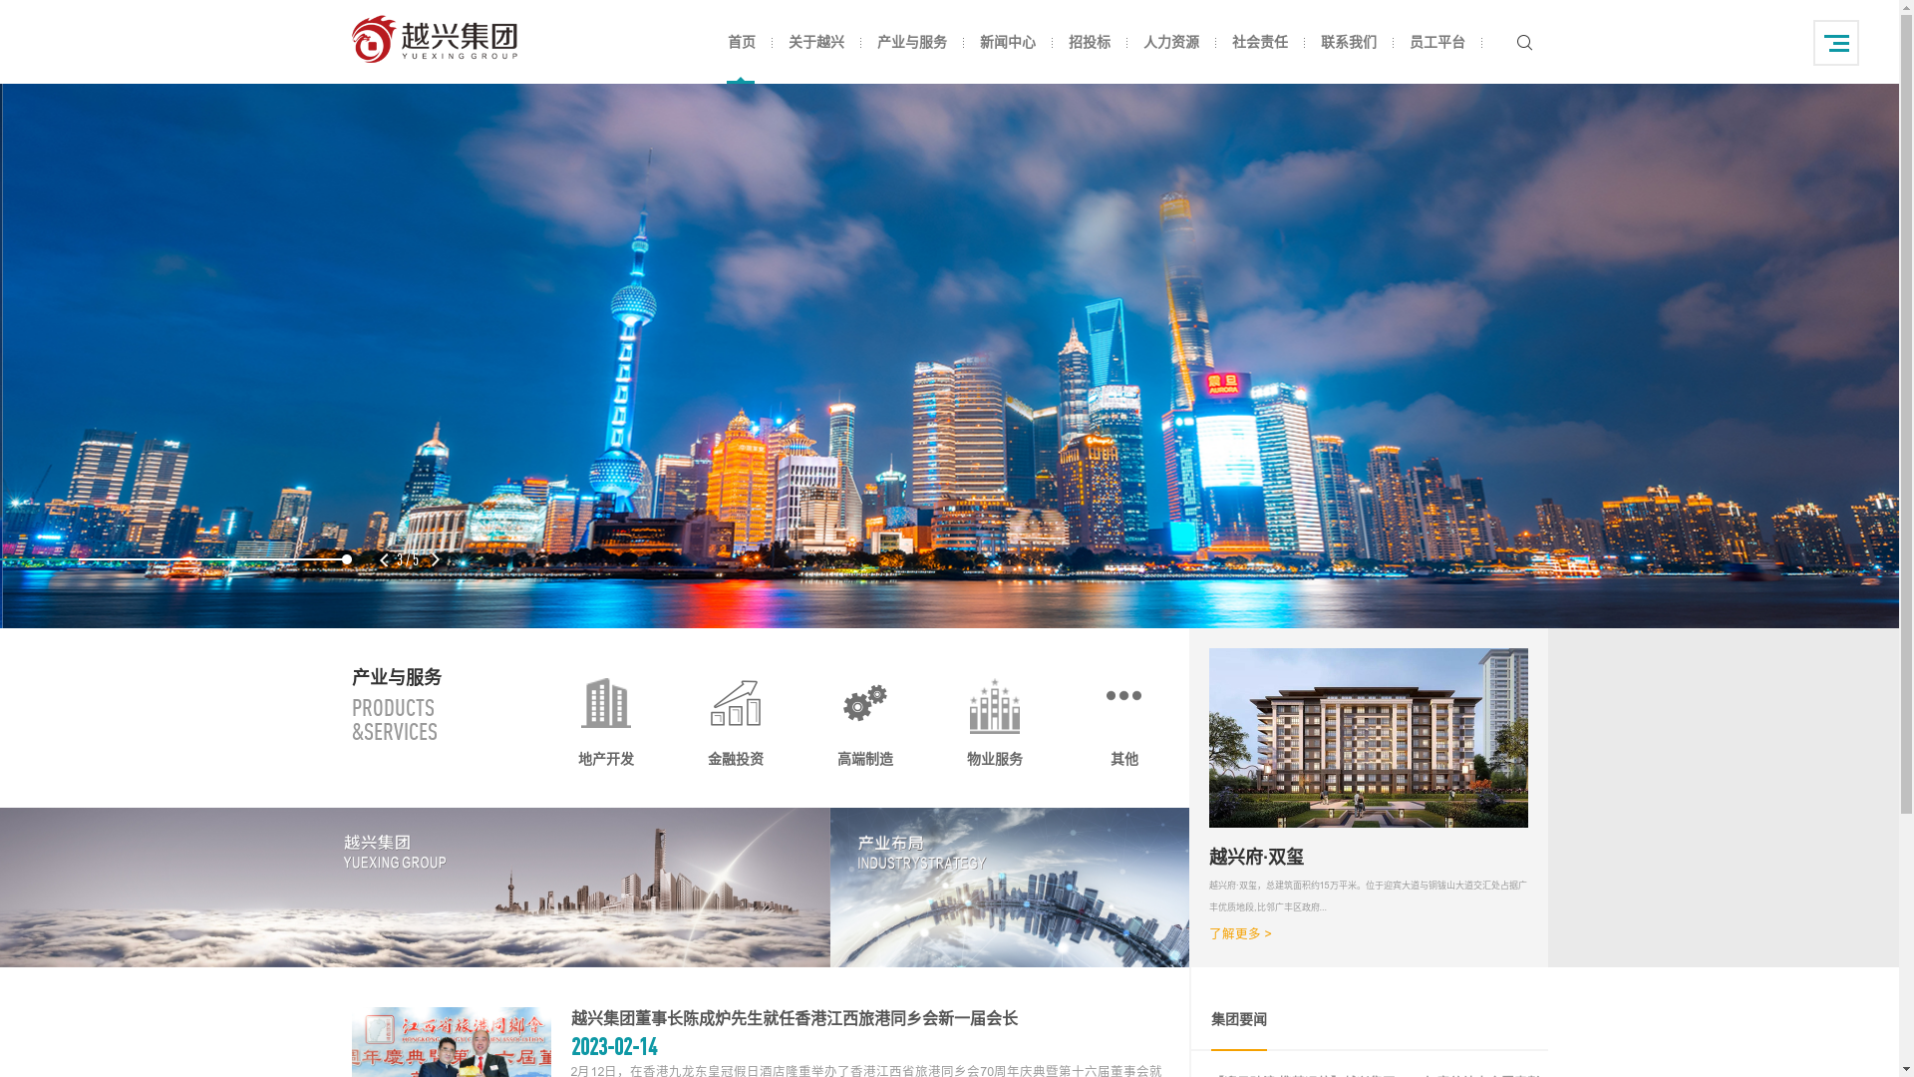
Task: Open 人力资源 menu item
Action: coord(1171,42)
